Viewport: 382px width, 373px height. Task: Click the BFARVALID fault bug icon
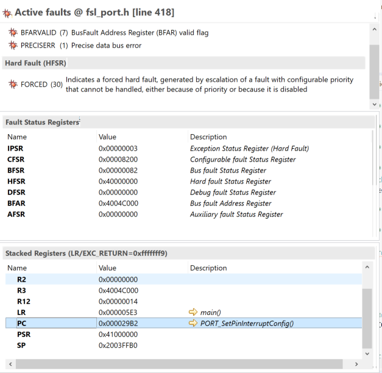(13, 33)
